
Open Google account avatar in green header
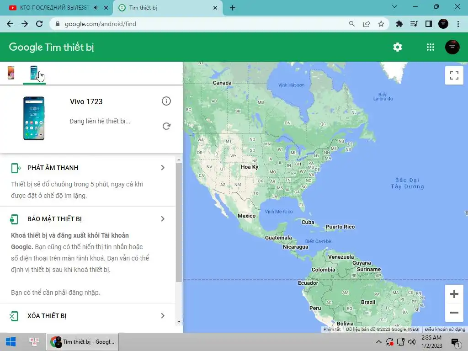[x=452, y=47]
